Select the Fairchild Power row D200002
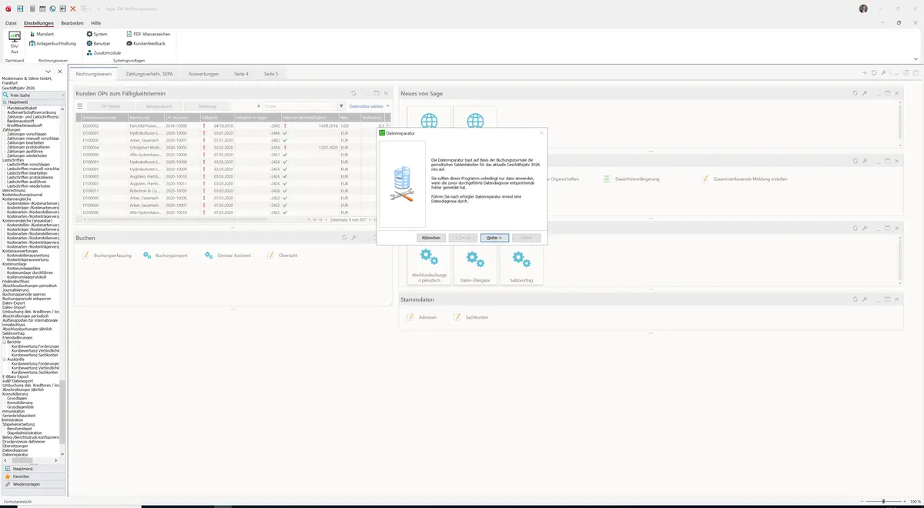Screen dimensions: 924x508 point(233,125)
